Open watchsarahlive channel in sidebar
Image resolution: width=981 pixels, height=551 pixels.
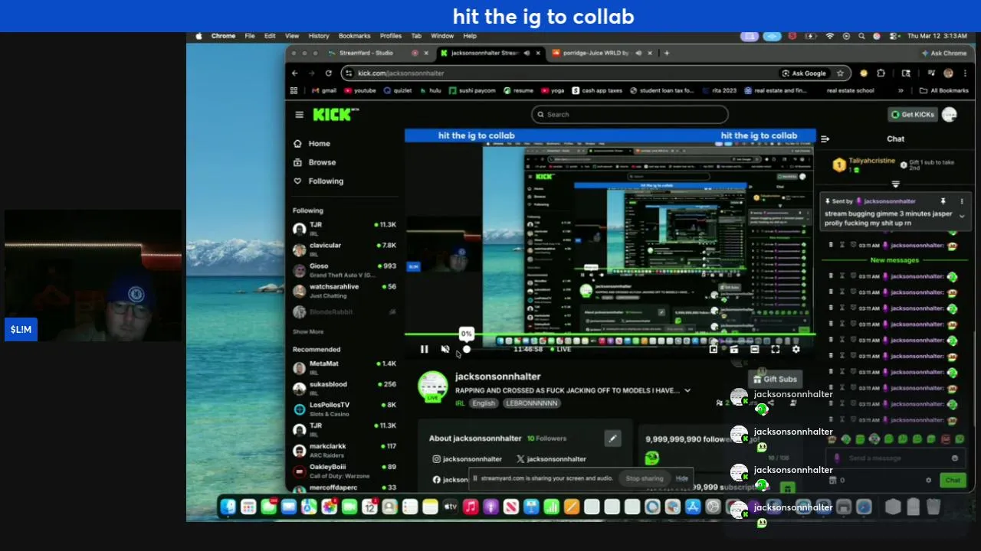point(344,290)
